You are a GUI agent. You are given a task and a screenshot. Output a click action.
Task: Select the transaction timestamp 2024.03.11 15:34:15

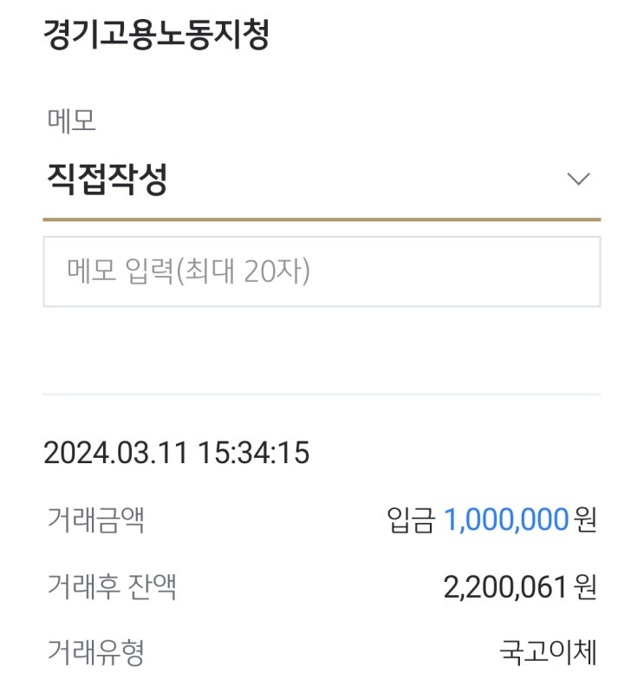(x=176, y=452)
